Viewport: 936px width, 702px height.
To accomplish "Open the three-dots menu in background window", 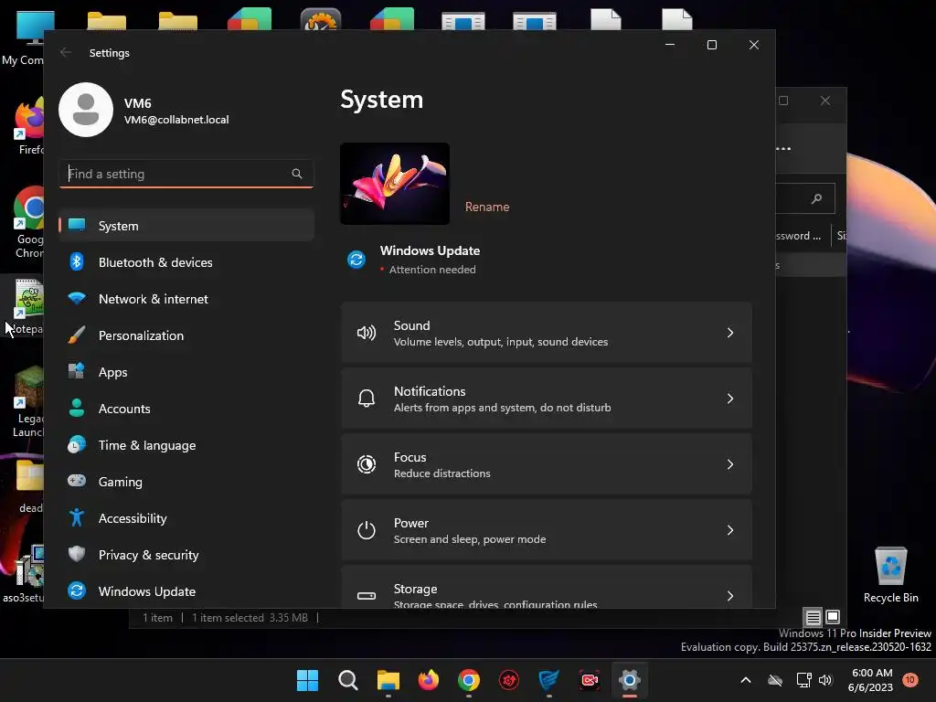I will coord(783,149).
